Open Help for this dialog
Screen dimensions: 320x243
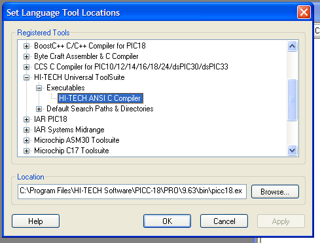[x=35, y=221]
